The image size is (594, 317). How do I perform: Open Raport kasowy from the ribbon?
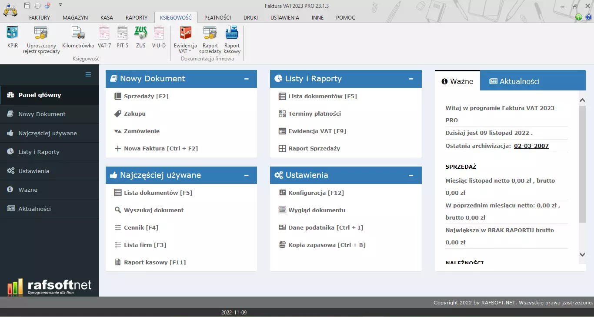[232, 37]
